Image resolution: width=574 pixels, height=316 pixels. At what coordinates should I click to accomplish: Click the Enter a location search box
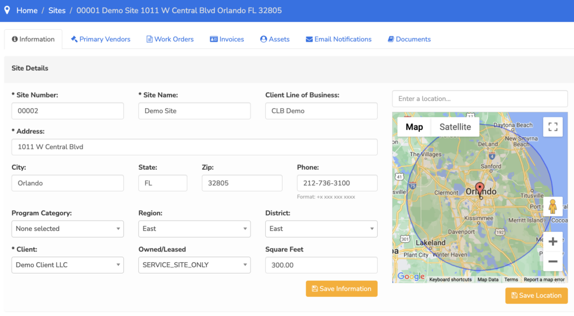click(x=480, y=99)
